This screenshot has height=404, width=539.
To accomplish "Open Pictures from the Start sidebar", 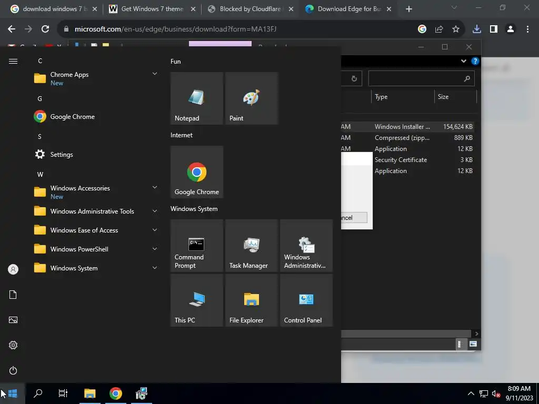I will coord(13,320).
